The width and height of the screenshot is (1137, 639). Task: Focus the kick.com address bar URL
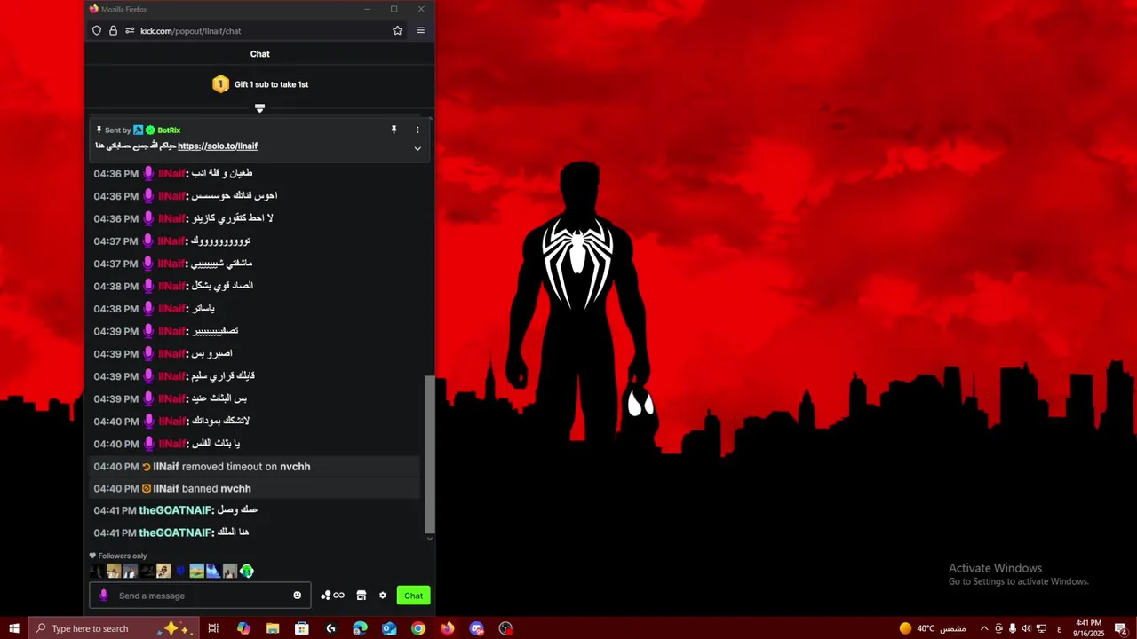[190, 31]
